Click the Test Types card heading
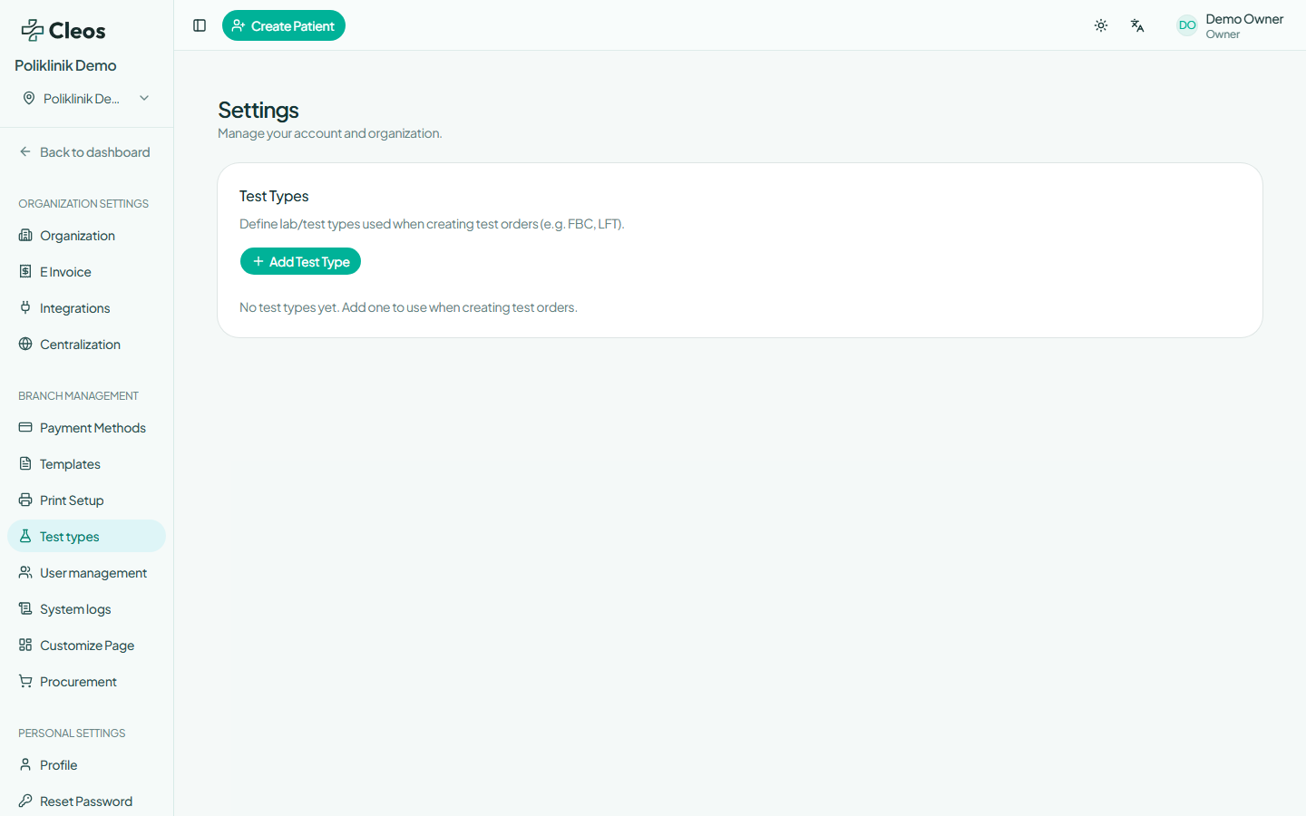This screenshot has height=816, width=1306. 274,196
